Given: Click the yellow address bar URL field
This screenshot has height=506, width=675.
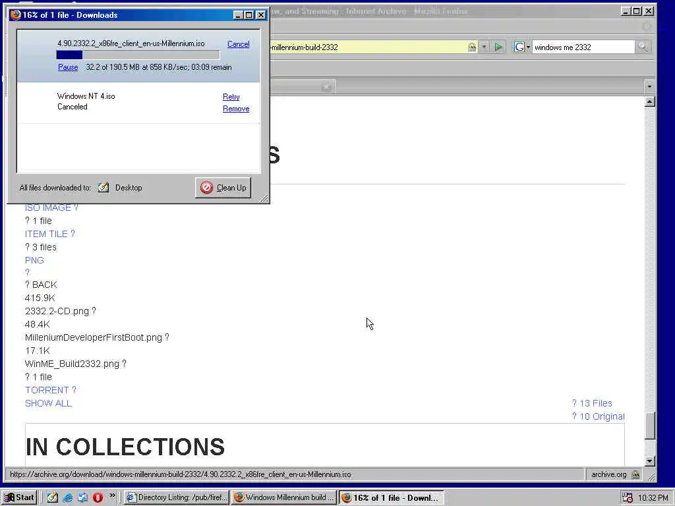Looking at the screenshot, I should [368, 47].
